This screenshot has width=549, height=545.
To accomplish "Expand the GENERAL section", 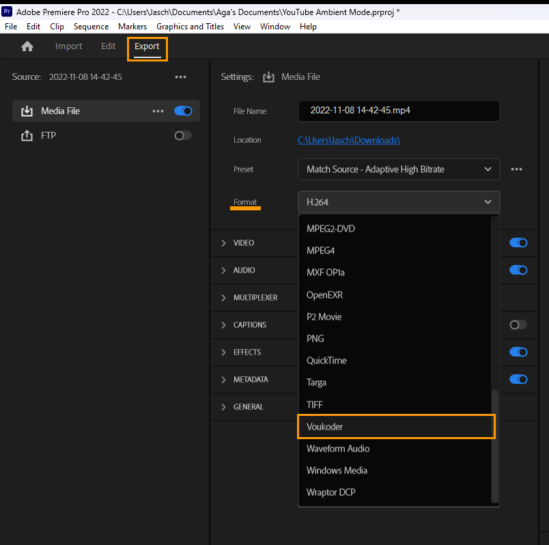I will coord(223,406).
